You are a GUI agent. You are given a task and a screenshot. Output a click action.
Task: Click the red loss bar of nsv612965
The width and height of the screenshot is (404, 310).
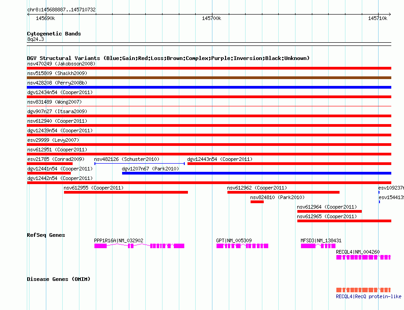(344, 221)
